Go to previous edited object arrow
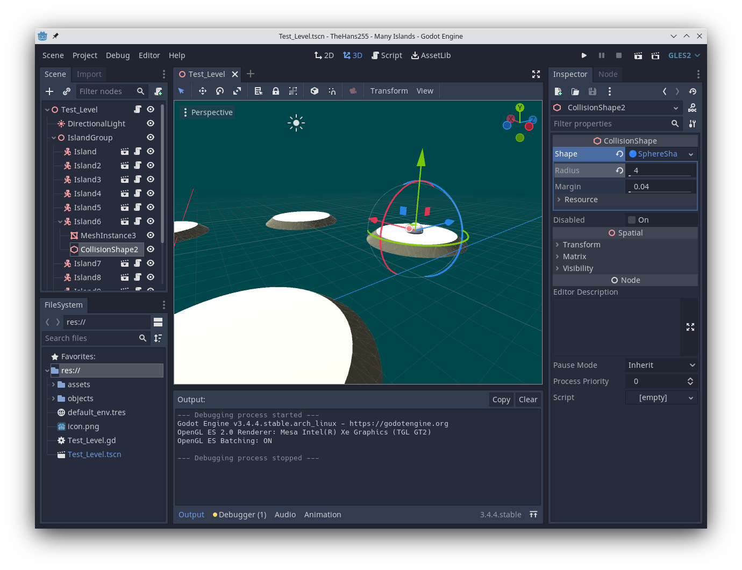742x570 pixels. point(665,91)
